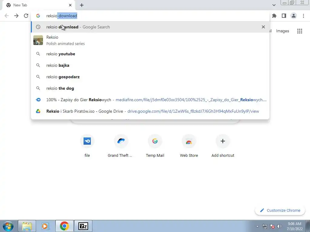Choose the 'reksio the dog' suggestion
The width and height of the screenshot is (310, 232).
(150, 88)
